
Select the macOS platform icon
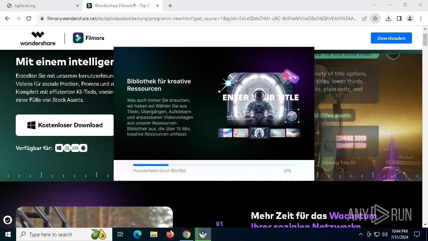coord(67,148)
